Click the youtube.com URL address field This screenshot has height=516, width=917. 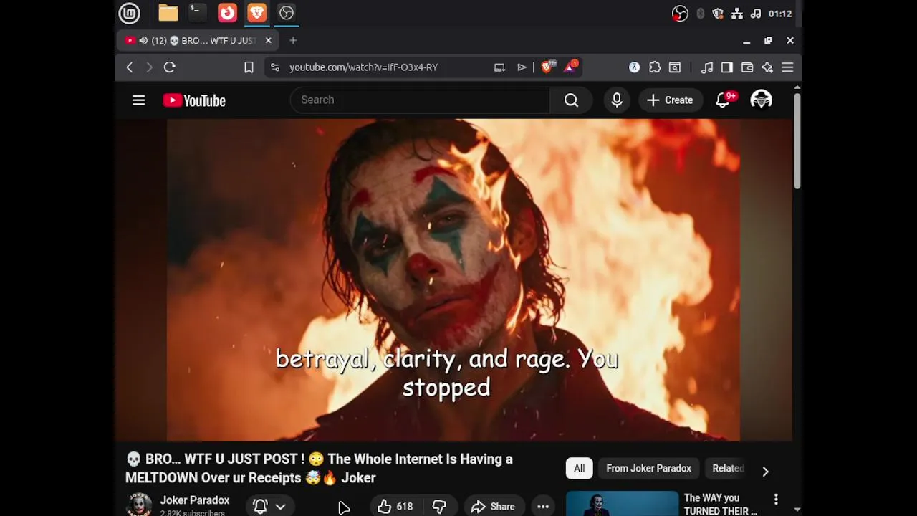point(363,67)
